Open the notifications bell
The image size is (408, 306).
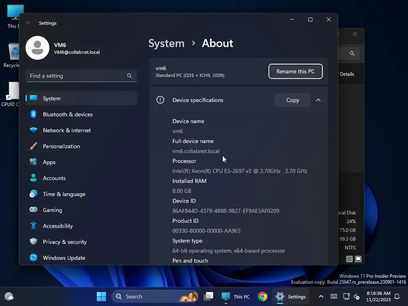[397, 296]
